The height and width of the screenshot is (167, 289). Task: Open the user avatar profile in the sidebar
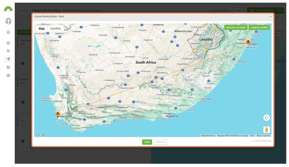click(8, 21)
